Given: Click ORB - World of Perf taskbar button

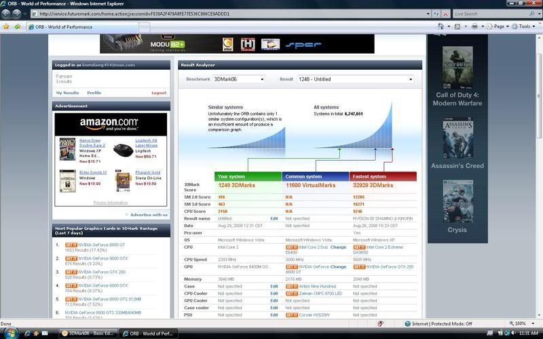Looking at the screenshot, I should click(x=149, y=334).
